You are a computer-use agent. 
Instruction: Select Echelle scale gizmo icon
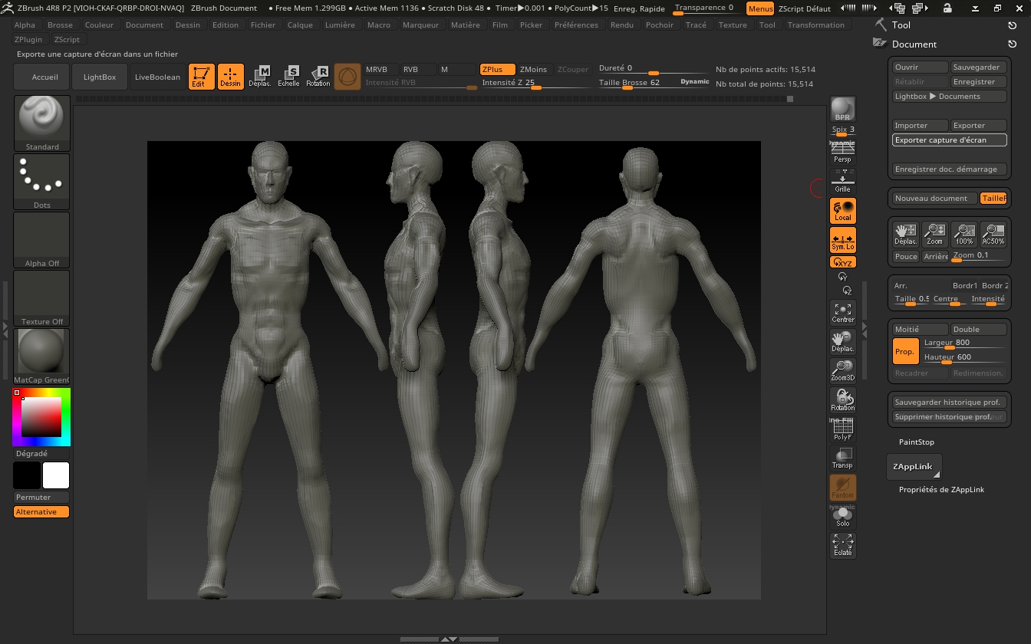pyautogui.click(x=289, y=77)
